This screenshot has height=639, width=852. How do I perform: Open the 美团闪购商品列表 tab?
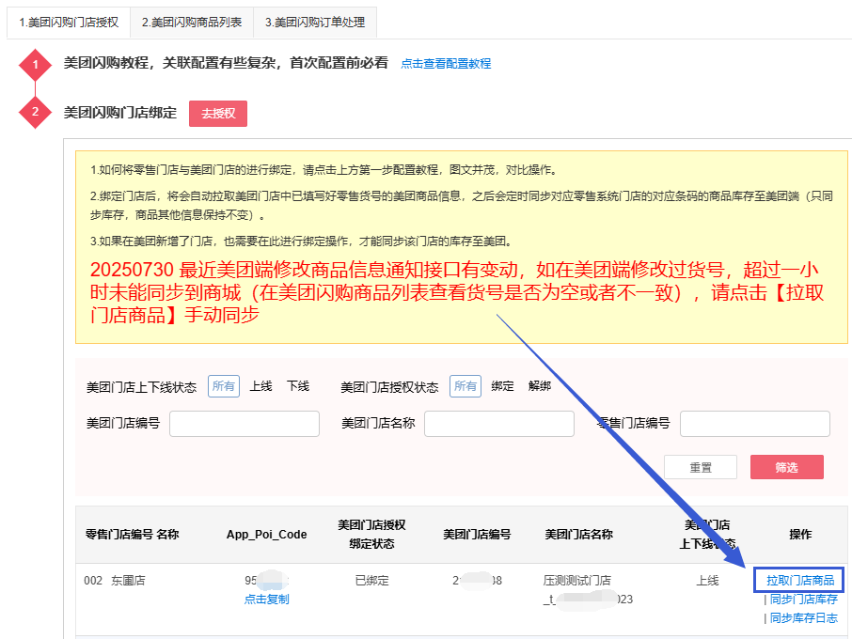(192, 23)
